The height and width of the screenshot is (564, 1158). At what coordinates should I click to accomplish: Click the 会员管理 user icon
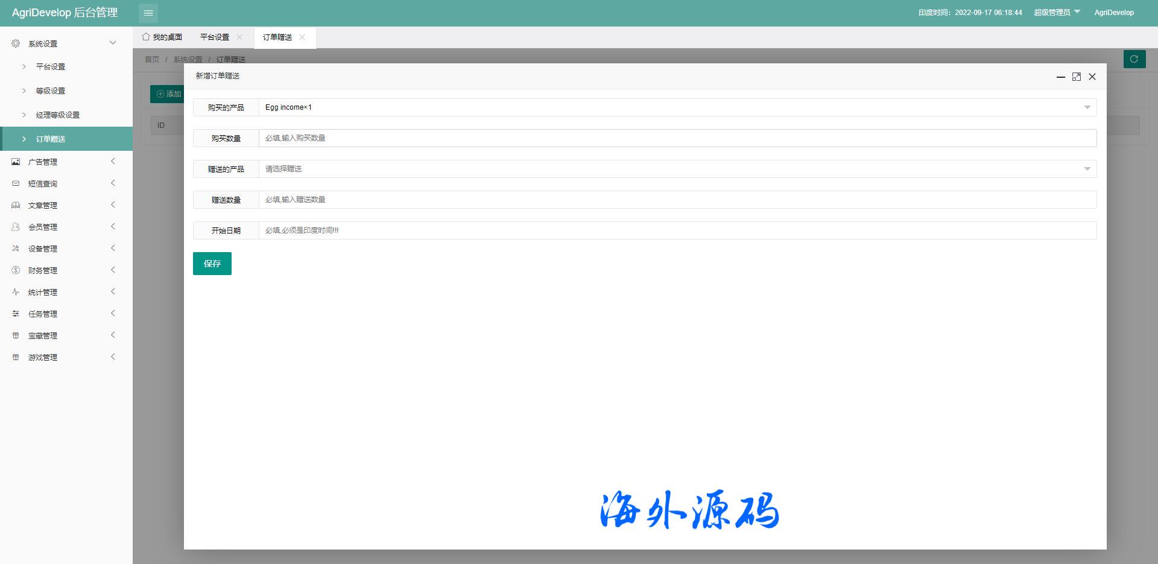(x=16, y=227)
